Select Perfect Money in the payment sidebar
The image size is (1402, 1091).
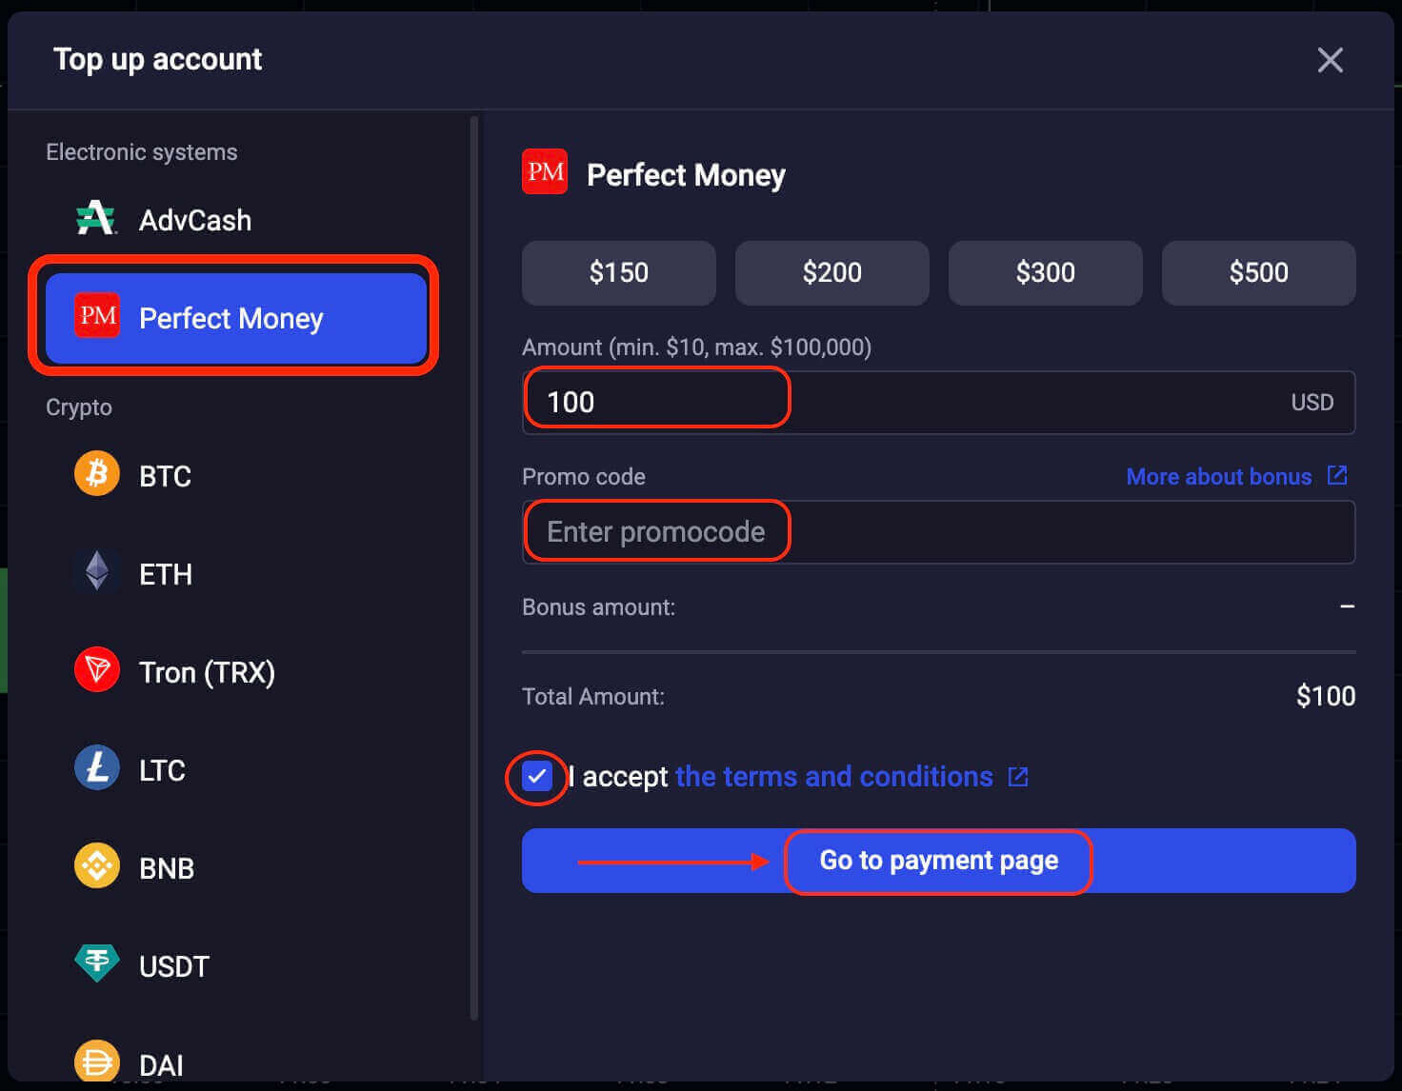tap(231, 319)
